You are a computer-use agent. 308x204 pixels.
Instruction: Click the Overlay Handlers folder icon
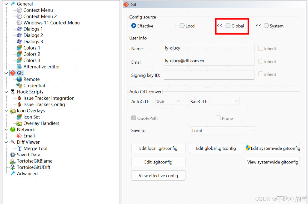click(19, 123)
